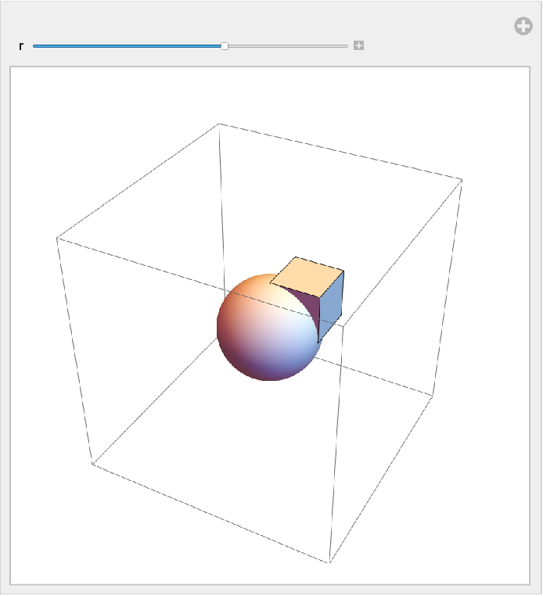Click the top back corner of the bounding box
This screenshot has width=543, height=596.
pos(219,124)
